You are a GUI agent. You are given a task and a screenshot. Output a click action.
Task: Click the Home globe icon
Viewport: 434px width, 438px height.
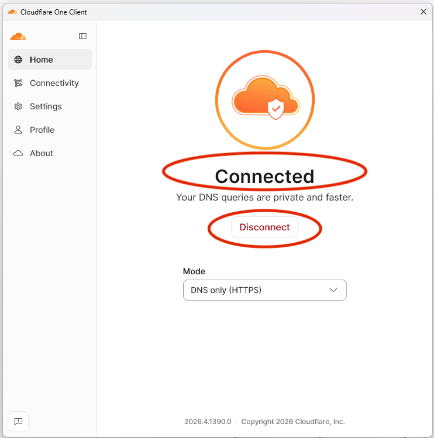coord(18,60)
